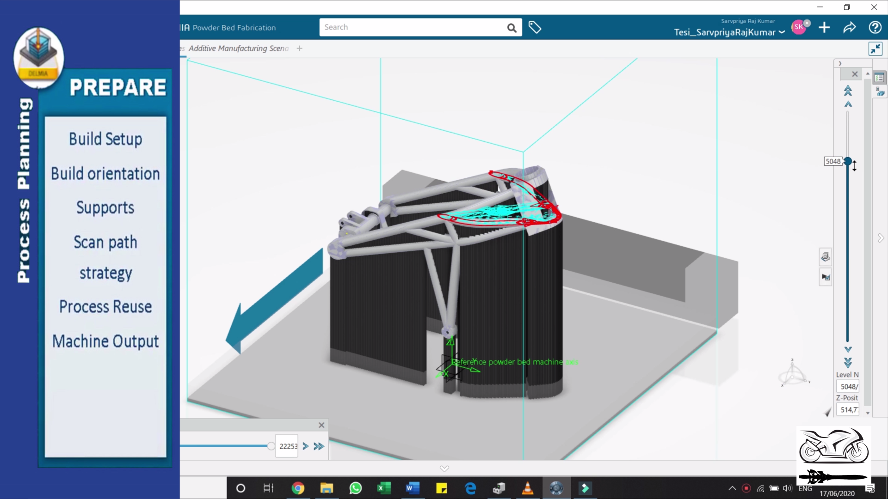Click inside the Search field

click(x=412, y=27)
